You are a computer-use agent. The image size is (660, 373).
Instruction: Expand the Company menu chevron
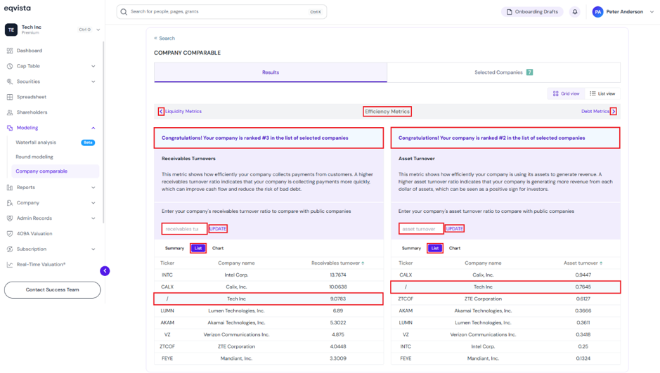(x=93, y=203)
